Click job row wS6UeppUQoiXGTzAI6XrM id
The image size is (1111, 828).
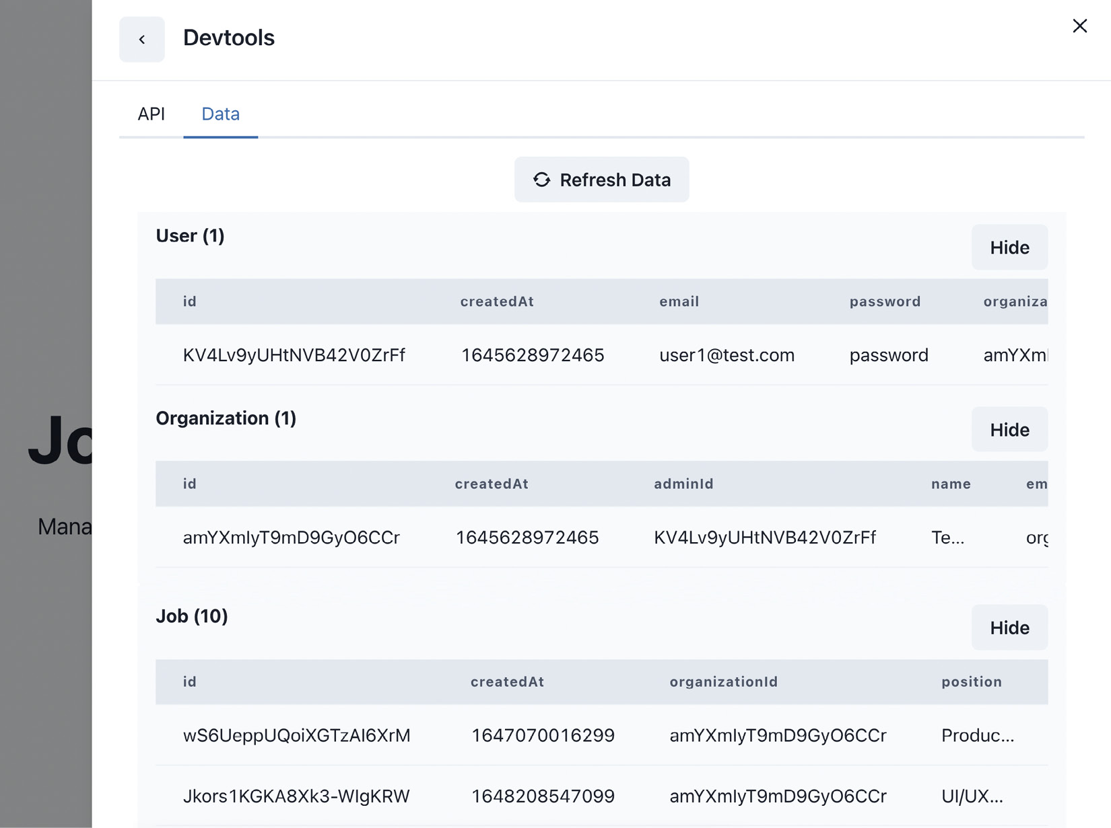click(x=296, y=735)
